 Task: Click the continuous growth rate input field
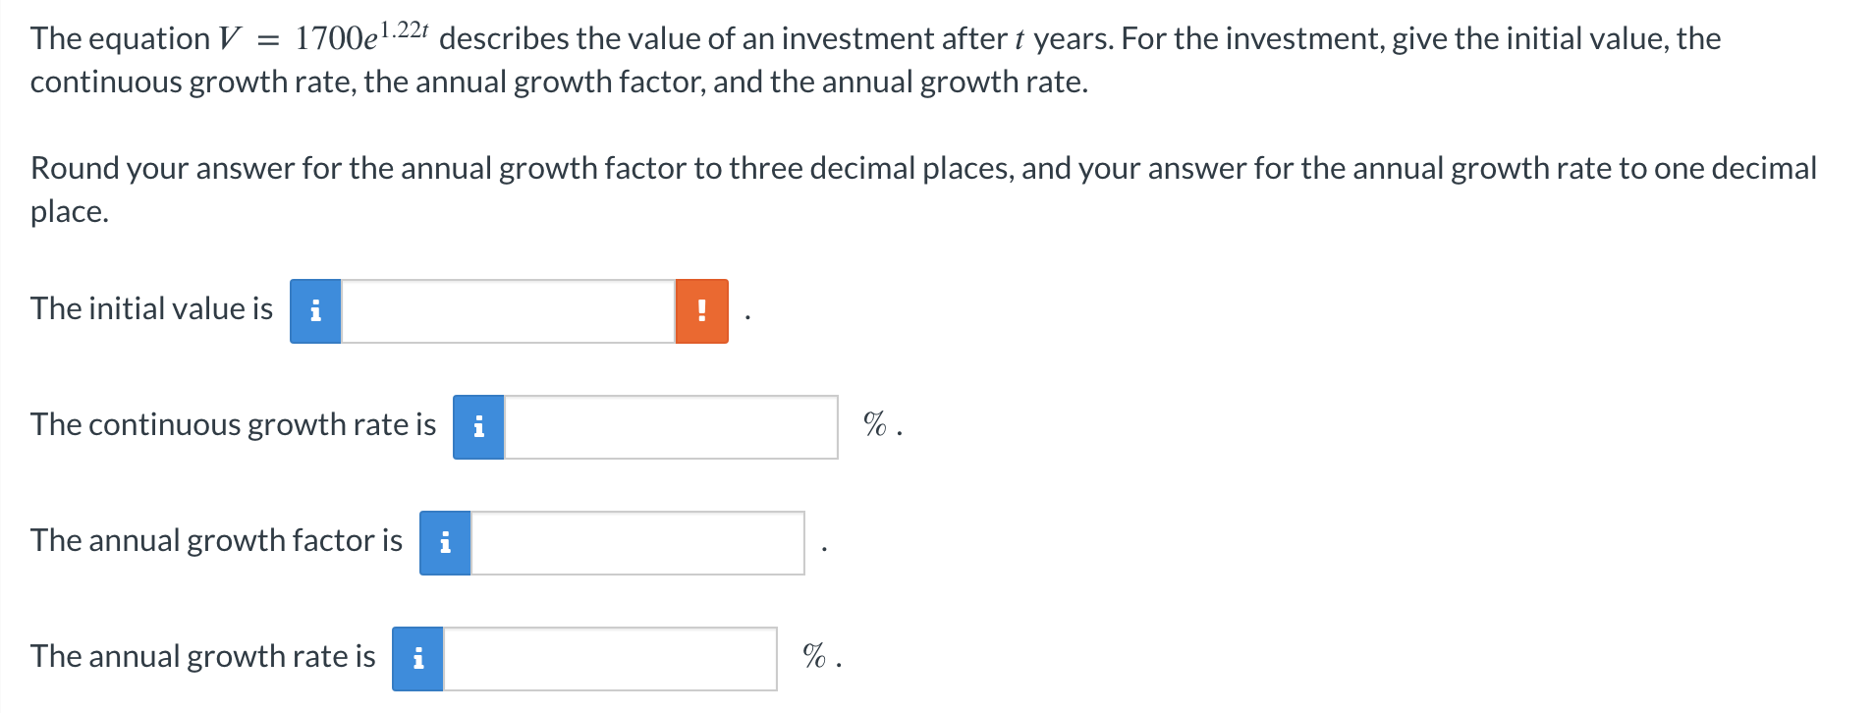671,427
